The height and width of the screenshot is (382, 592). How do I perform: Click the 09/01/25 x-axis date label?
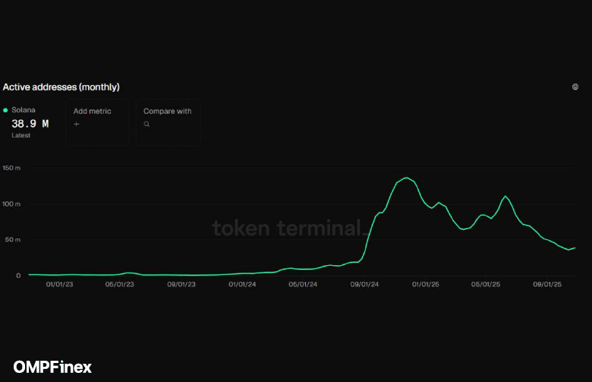click(547, 285)
